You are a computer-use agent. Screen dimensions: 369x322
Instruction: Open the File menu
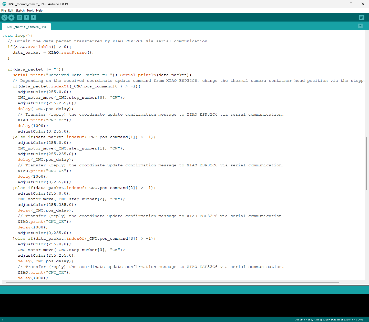[4, 11]
